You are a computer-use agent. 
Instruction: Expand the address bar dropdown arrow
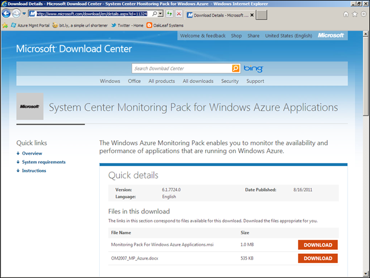[x=161, y=13]
